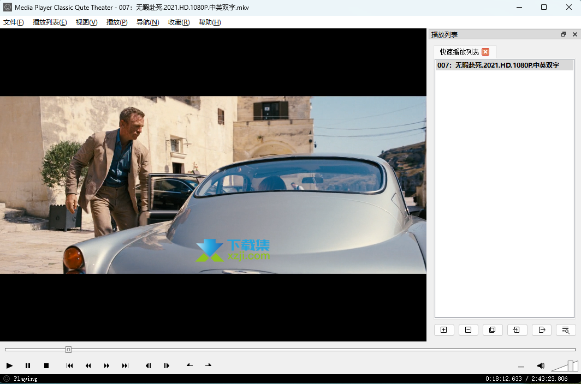The height and width of the screenshot is (384, 581).
Task: Click the 0:18:12.633 / 2:43:23.806 time display
Action: (x=526, y=379)
